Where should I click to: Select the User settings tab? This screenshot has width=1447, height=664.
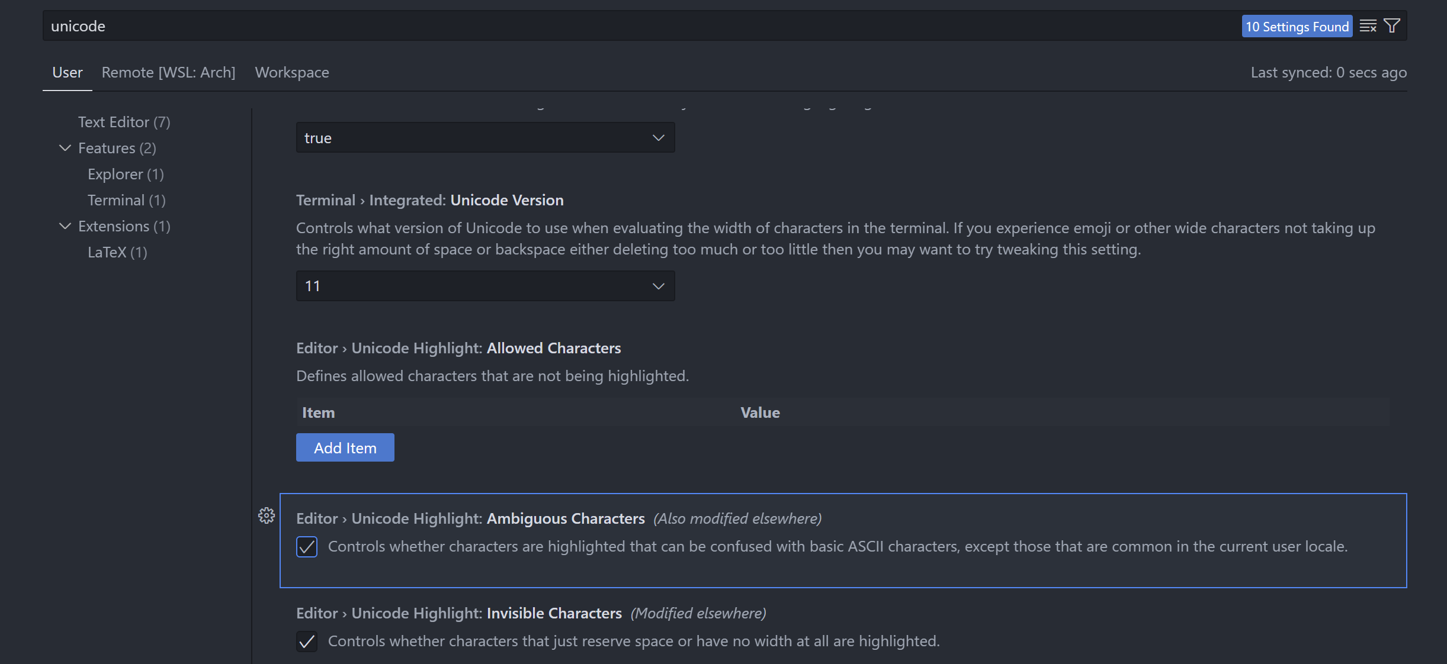[x=68, y=72]
